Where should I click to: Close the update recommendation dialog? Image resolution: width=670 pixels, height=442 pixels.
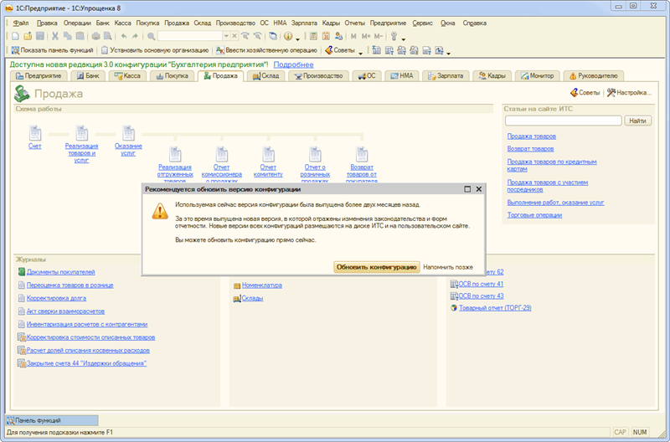point(478,189)
